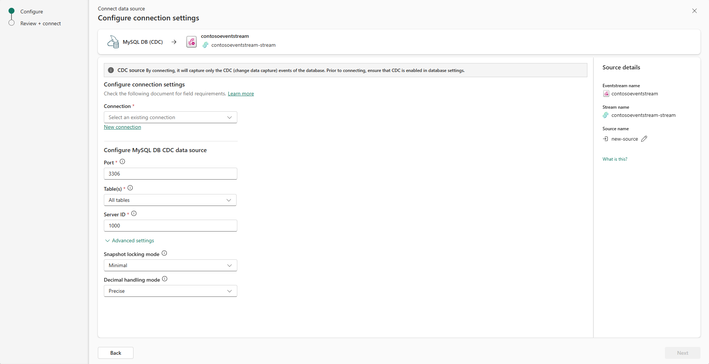
Task: Select the Review + connect step
Action: click(x=40, y=23)
